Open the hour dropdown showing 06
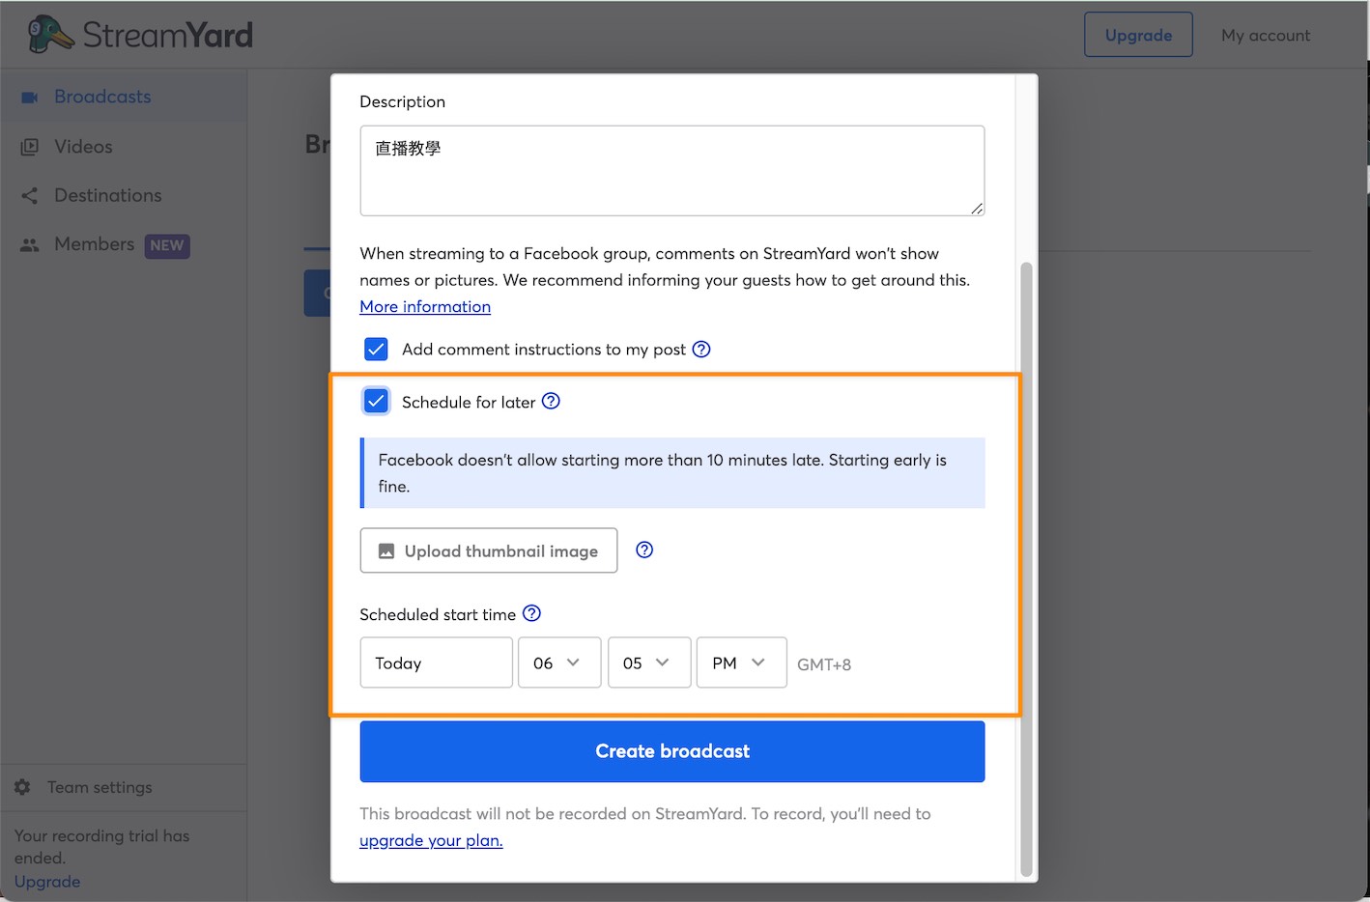Screen dimensions: 1370x902 (x=559, y=662)
